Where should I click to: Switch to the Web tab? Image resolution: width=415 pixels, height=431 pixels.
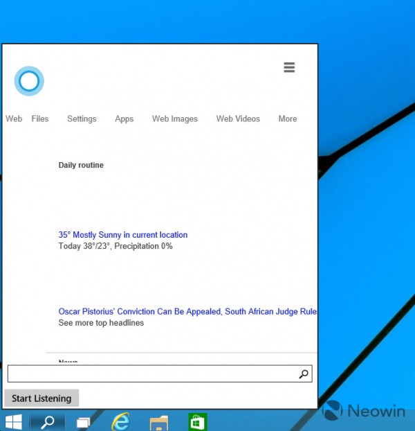(x=14, y=119)
